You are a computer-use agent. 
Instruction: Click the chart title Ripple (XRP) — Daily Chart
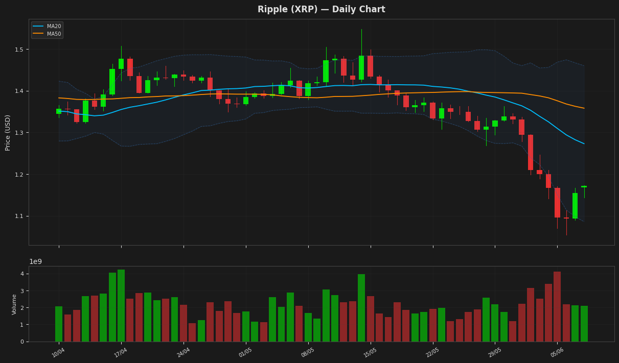(x=322, y=9)
